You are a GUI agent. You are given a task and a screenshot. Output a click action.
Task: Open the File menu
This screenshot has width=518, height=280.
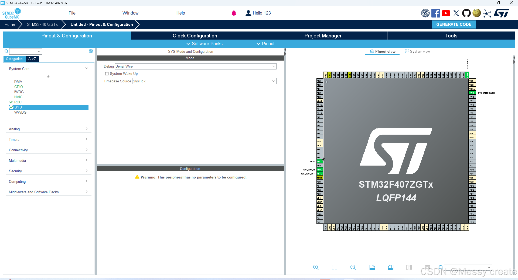click(72, 13)
